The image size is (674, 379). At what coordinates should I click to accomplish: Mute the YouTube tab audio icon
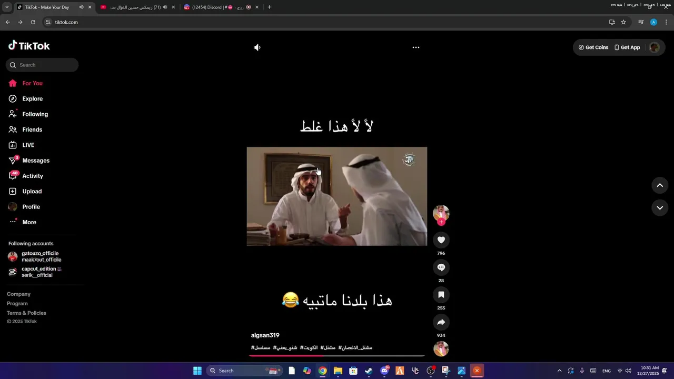point(165,7)
